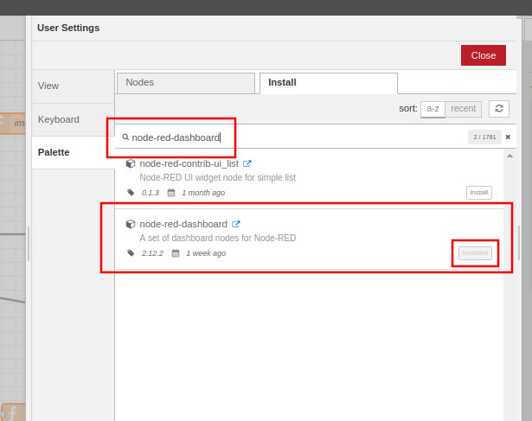This screenshot has height=421, width=532.
Task: Click the node-red-dashboard module name
Action: coord(183,224)
